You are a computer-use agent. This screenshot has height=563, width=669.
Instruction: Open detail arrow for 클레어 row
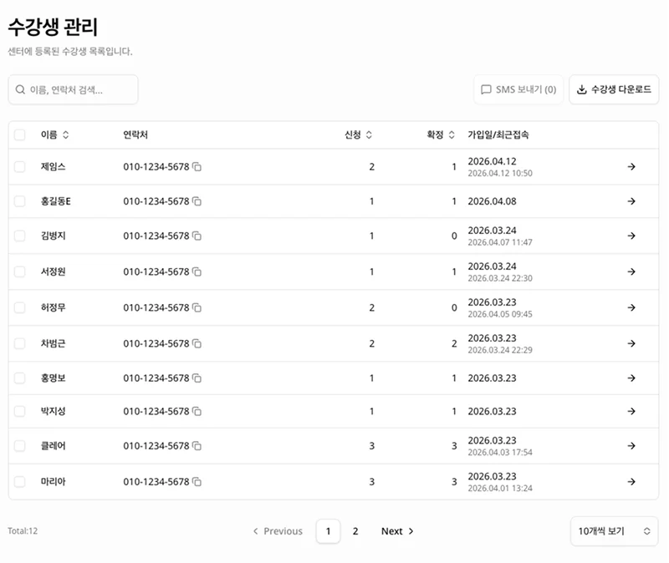pyautogui.click(x=631, y=446)
